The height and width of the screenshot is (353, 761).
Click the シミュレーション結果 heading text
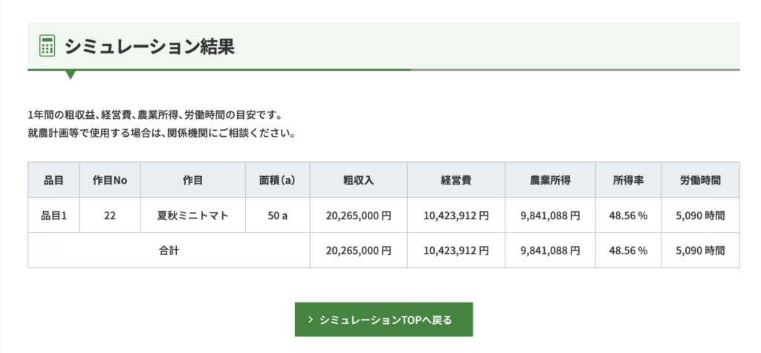(x=150, y=47)
